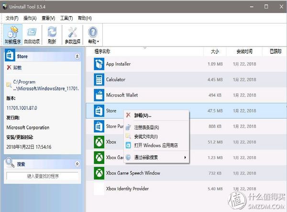The image size is (287, 212).
Task: Open the 操作(A) menu
Action: coord(30,18)
